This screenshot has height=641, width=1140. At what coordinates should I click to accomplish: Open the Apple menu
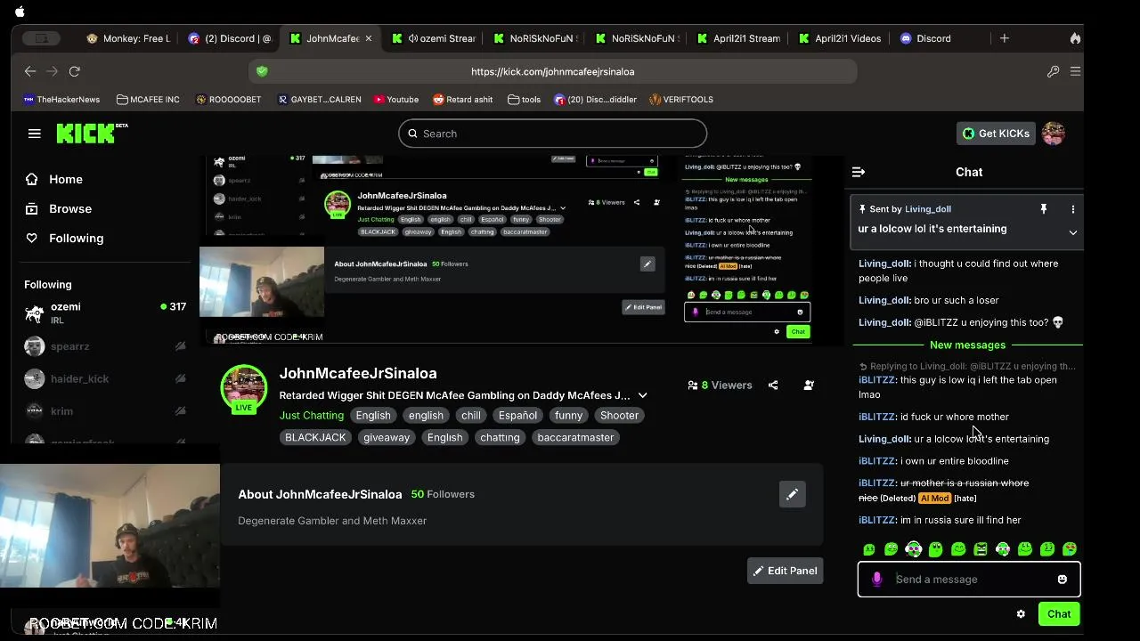(20, 12)
